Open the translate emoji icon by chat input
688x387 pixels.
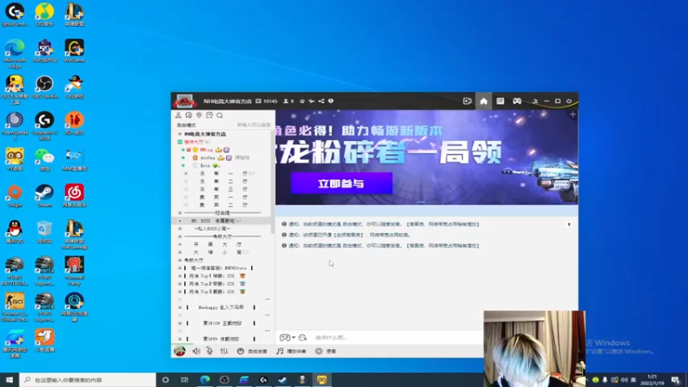click(303, 337)
